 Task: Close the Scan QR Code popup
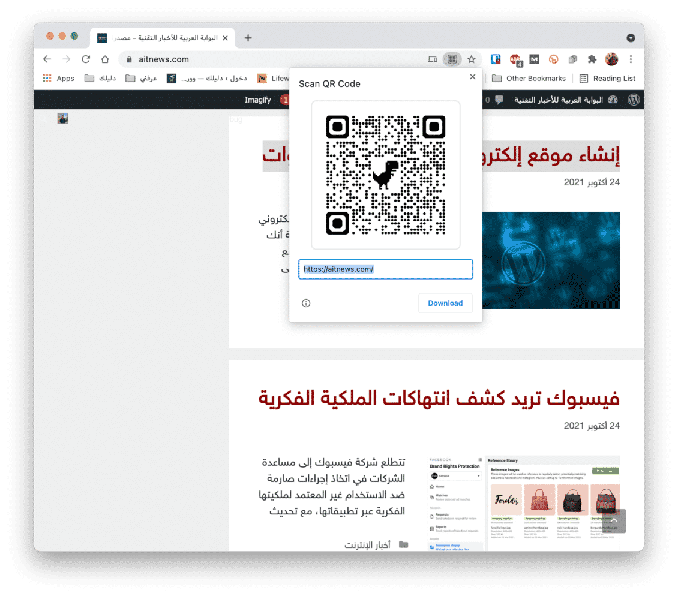pyautogui.click(x=473, y=77)
